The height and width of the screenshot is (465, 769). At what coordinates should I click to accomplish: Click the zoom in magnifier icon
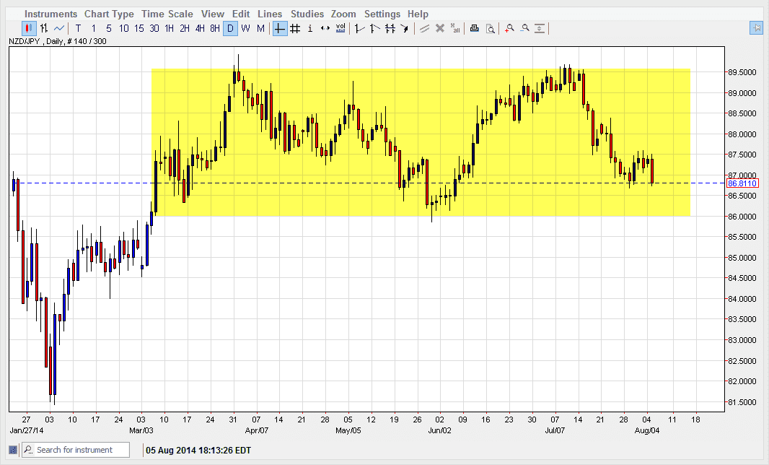509,28
